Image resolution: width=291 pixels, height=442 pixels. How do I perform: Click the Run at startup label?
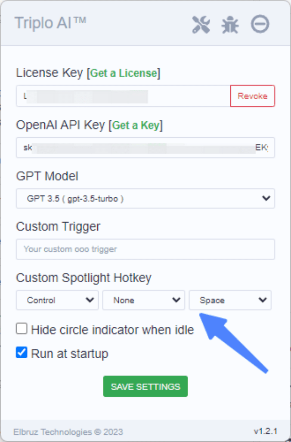[x=69, y=354]
